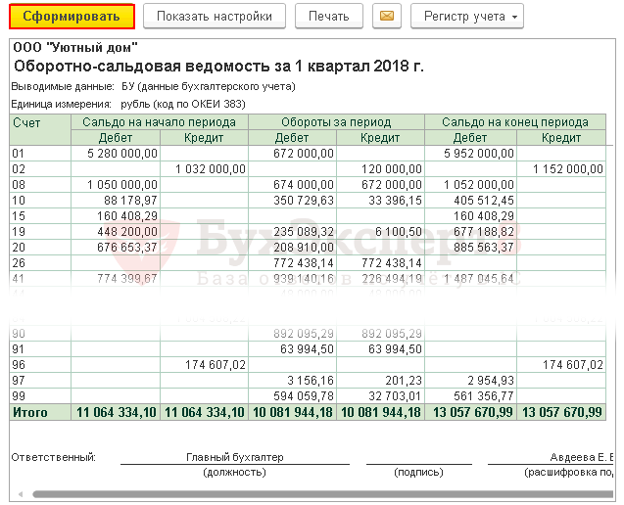The width and height of the screenshot is (624, 505).
Task: Click the value 594 059,78
Action: pyautogui.click(x=304, y=396)
